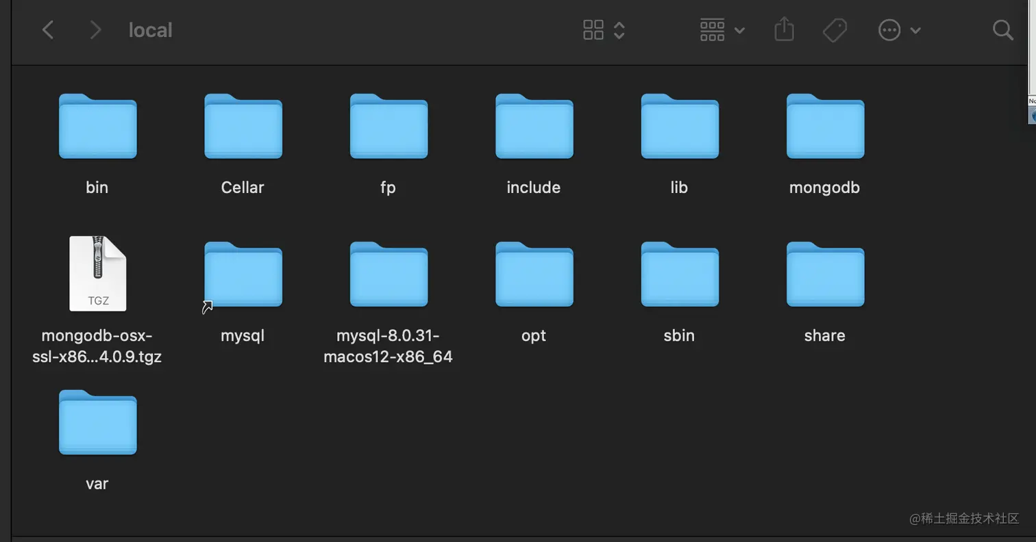This screenshot has width=1036, height=542.
Task: Click the 'opt' folder name
Action: tap(534, 337)
